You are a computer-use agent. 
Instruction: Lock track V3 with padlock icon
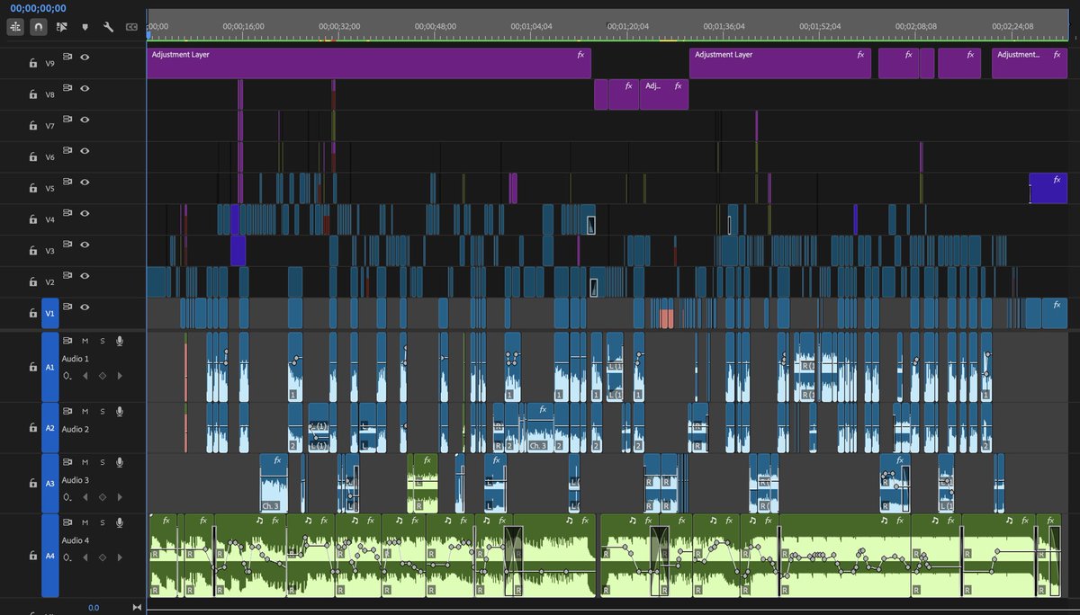point(32,251)
